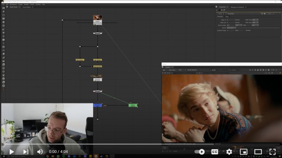Select the Viewer1 tab

click(168, 67)
